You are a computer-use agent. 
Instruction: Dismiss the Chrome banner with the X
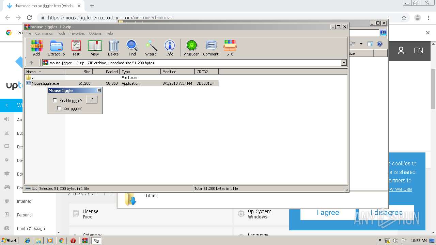[428, 33]
